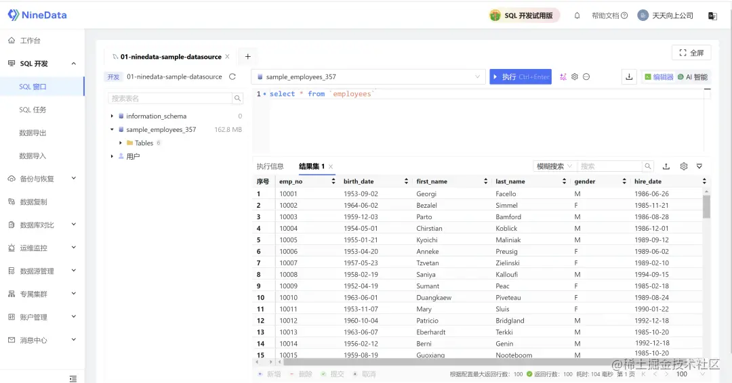Click the 新增 add row button

pyautogui.click(x=269, y=374)
